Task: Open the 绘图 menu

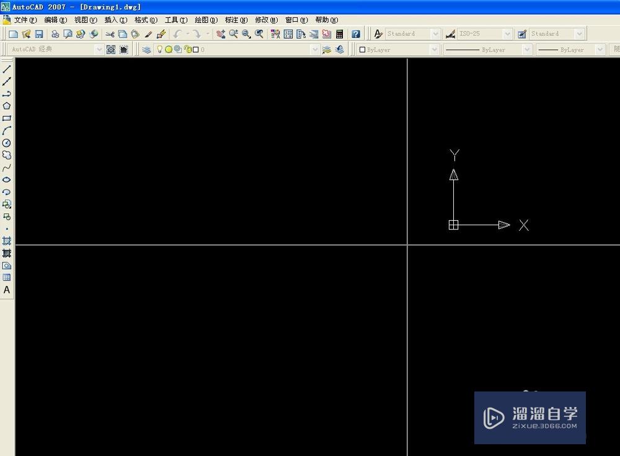Action: [x=205, y=19]
